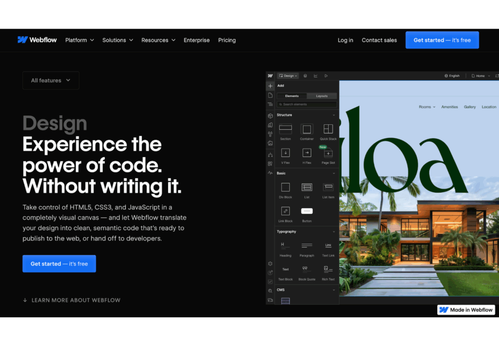Click the Webflow logo in navbar
The width and height of the screenshot is (499, 345).
(37, 40)
